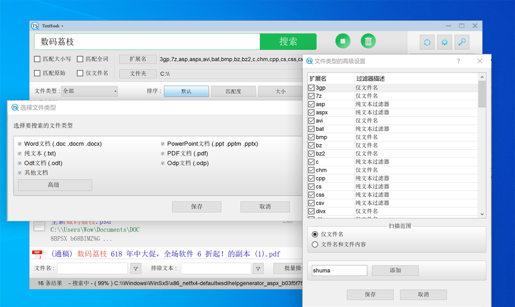Click the 扩展名 column header
This screenshot has height=307, width=515.
click(331, 79)
